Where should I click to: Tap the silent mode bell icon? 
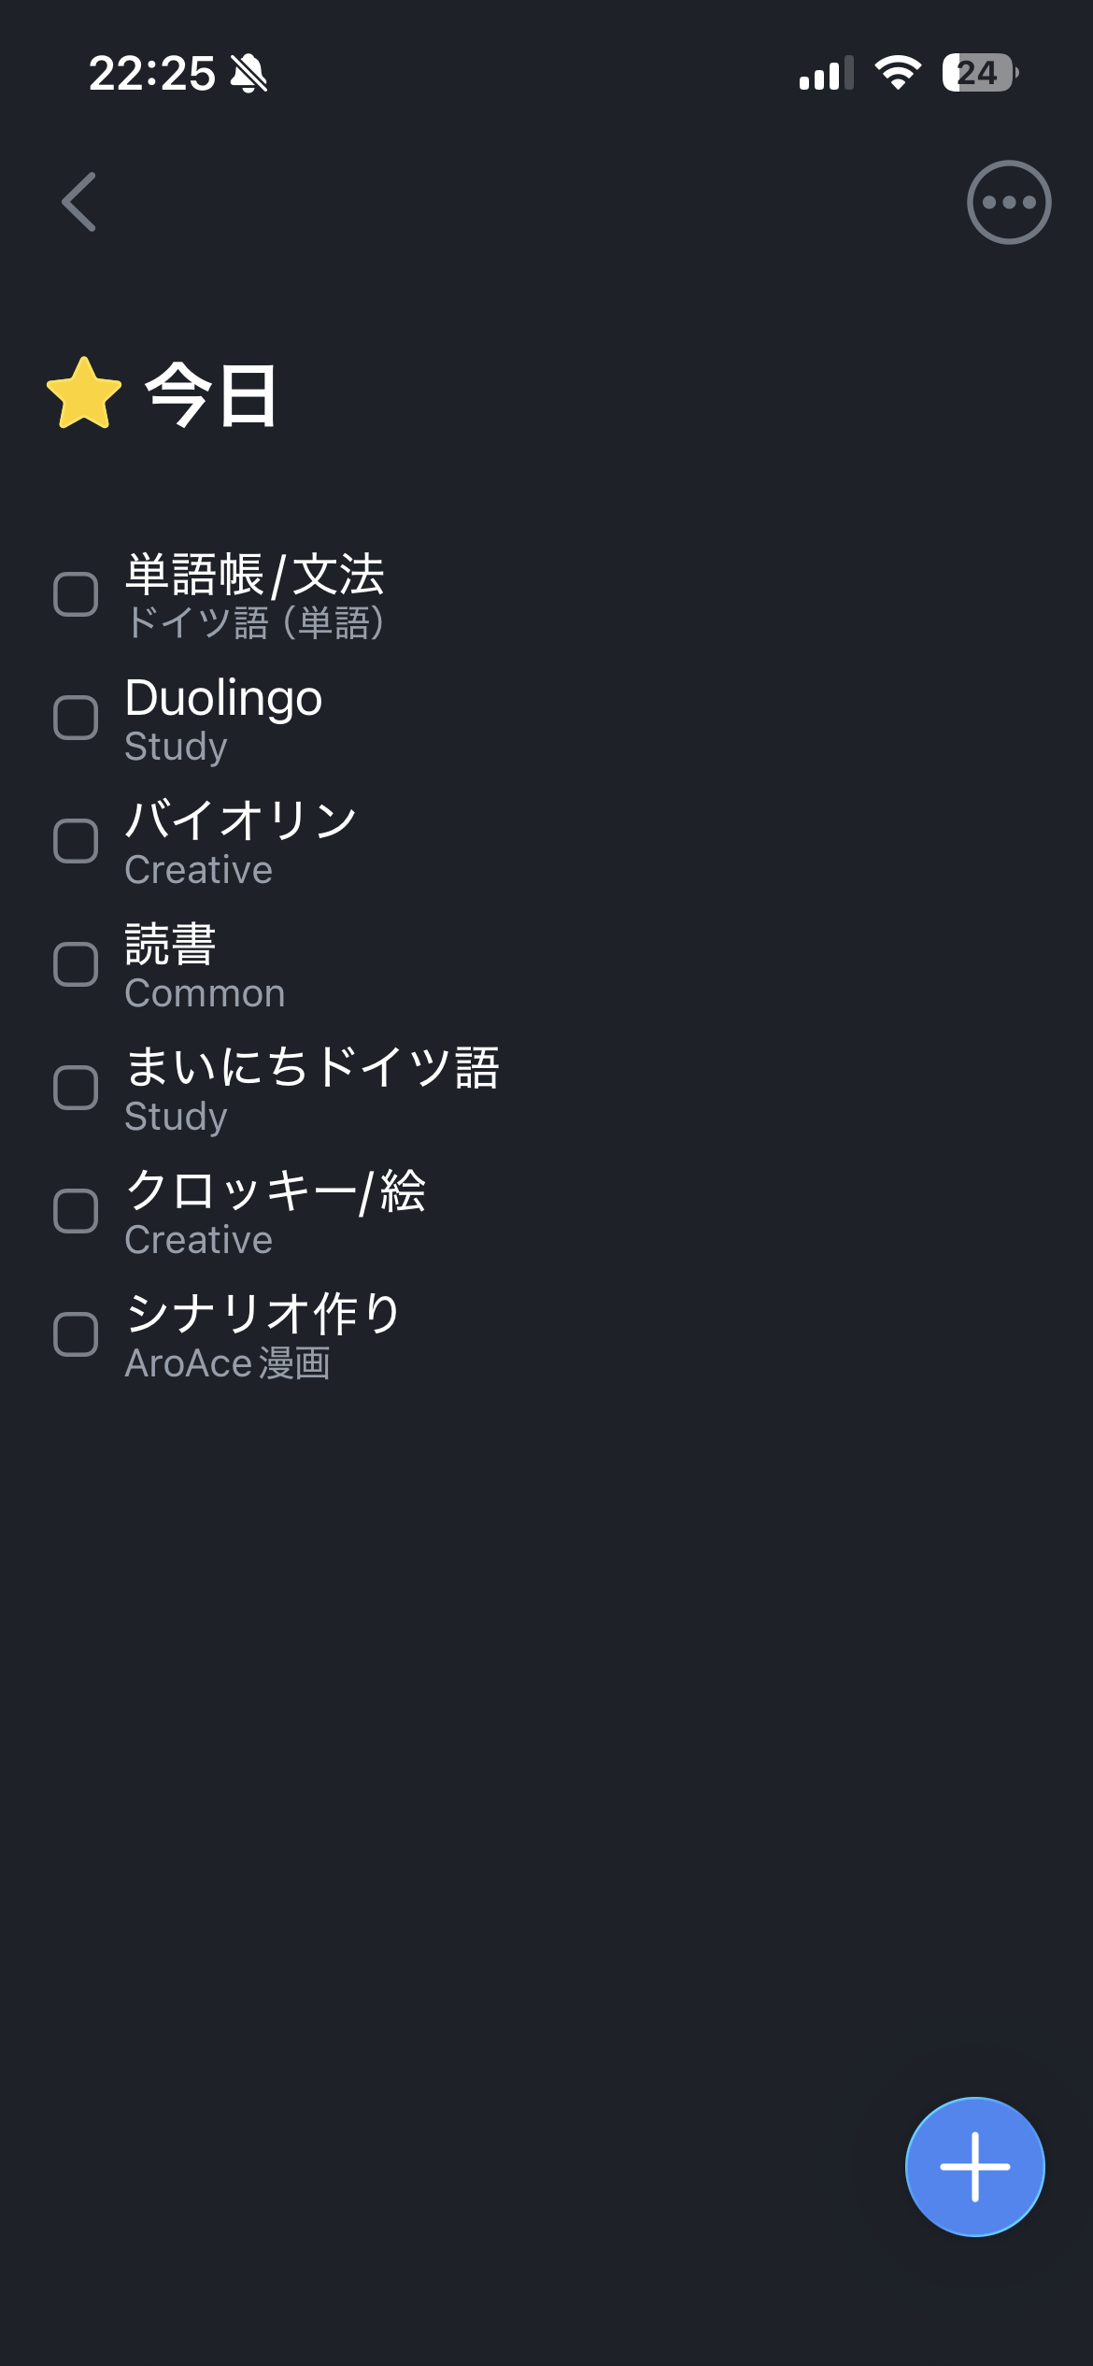[248, 73]
